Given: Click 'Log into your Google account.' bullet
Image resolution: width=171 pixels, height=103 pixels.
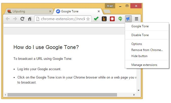Looking at the screenshot, I should (x=39, y=69).
